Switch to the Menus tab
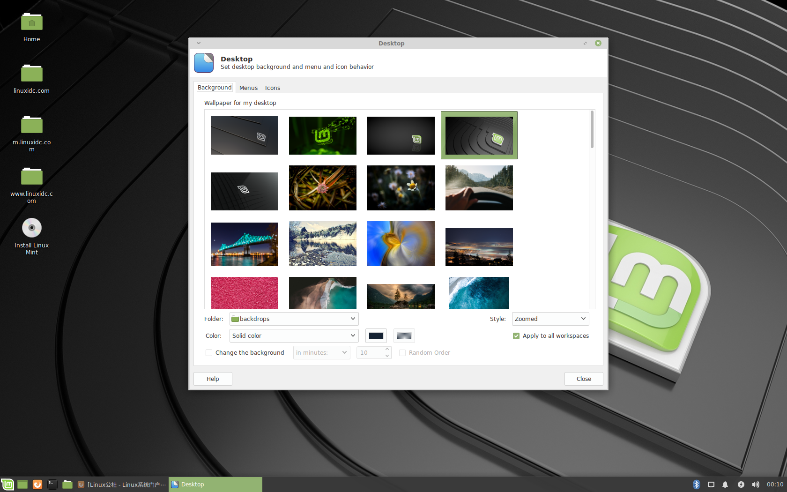Image resolution: width=787 pixels, height=492 pixels. (248, 88)
